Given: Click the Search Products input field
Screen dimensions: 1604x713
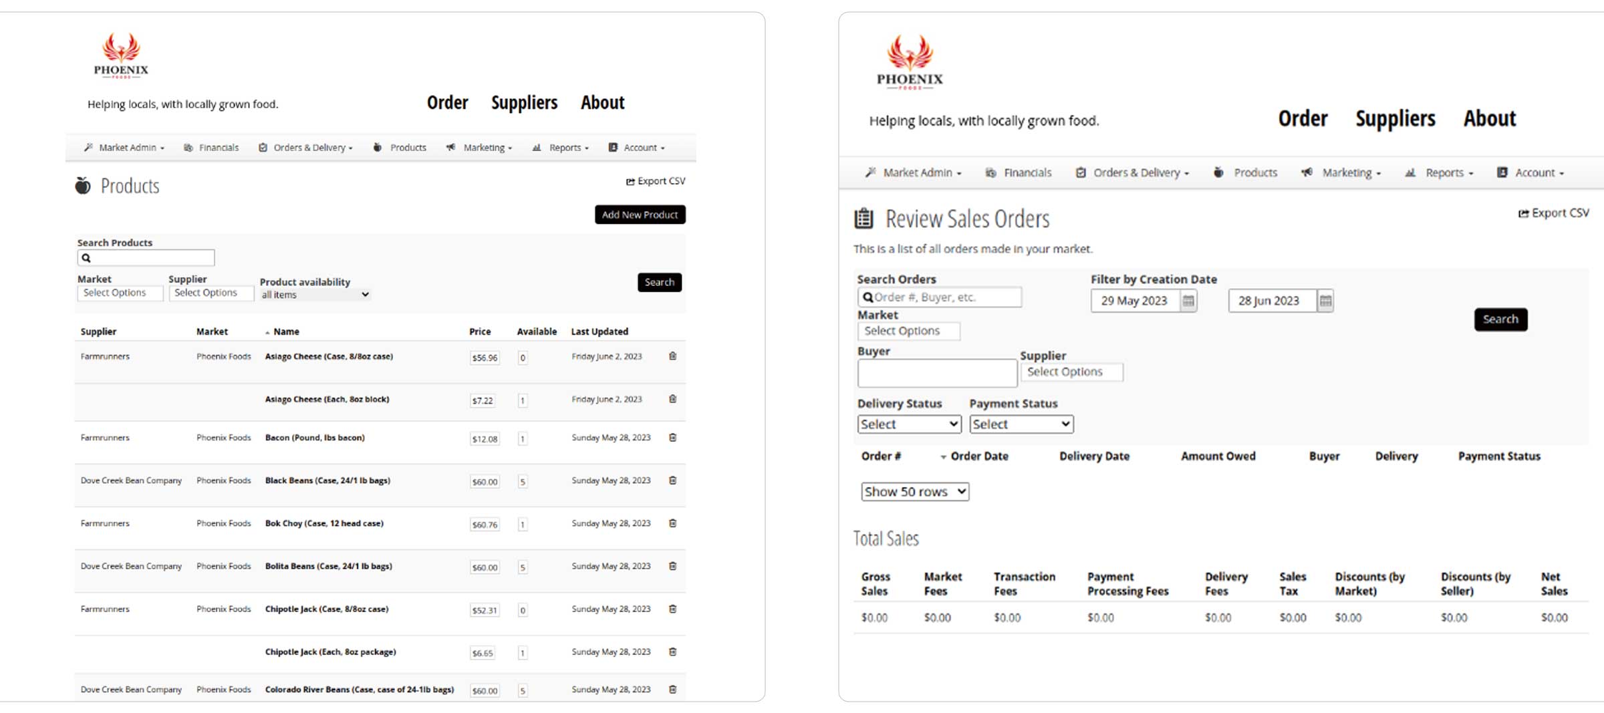Looking at the screenshot, I should click(146, 258).
